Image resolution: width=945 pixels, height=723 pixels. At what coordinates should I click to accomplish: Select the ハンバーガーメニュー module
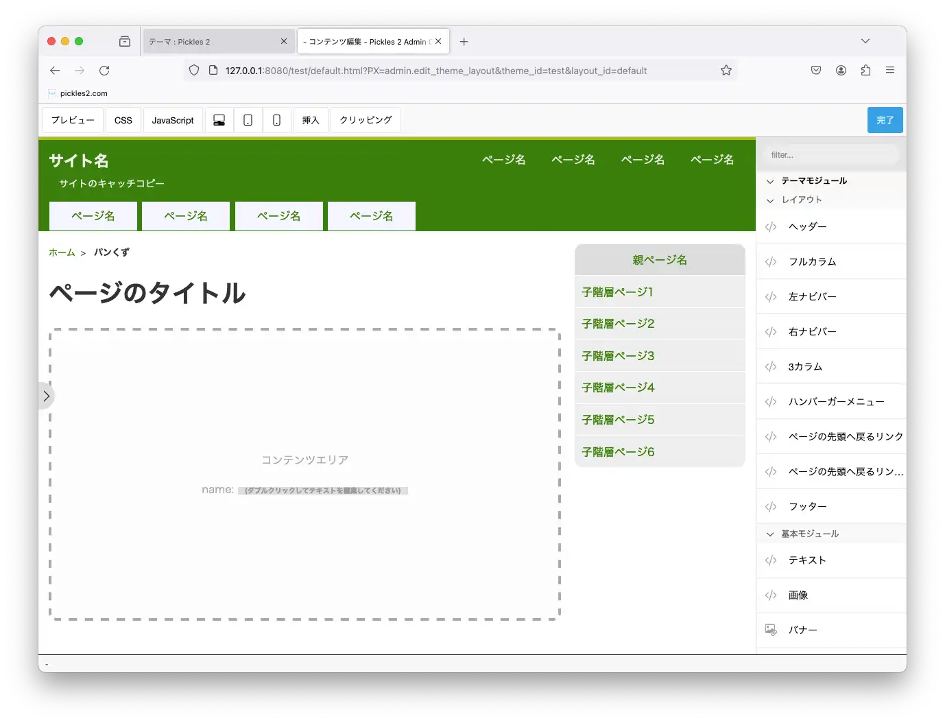point(836,401)
